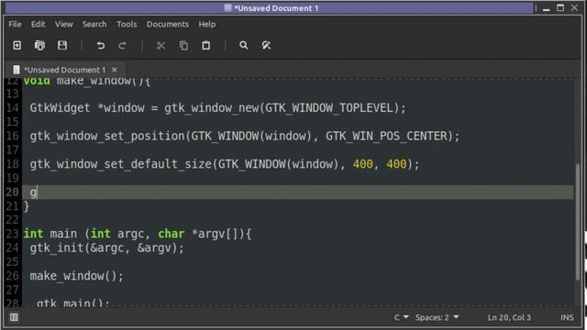Click the gtk_window_set_default_size code line
The width and height of the screenshot is (587, 330).
point(225,164)
